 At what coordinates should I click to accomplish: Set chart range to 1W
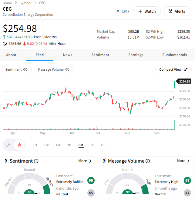(x=46, y=145)
